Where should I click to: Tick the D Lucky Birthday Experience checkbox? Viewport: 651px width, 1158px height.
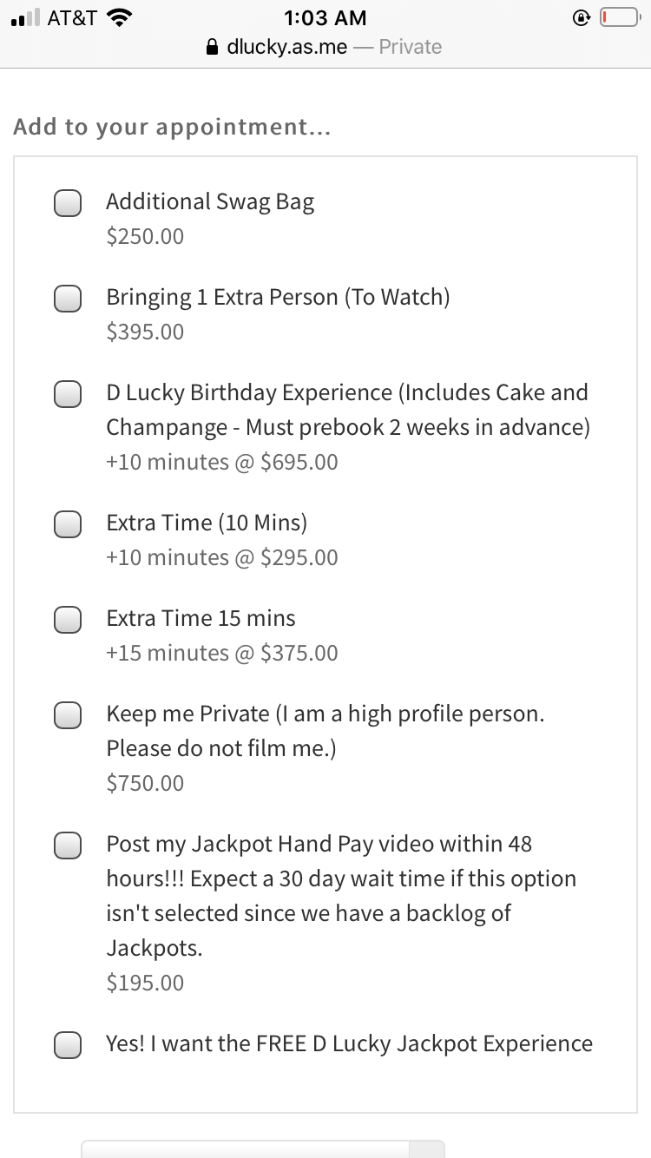tap(68, 393)
